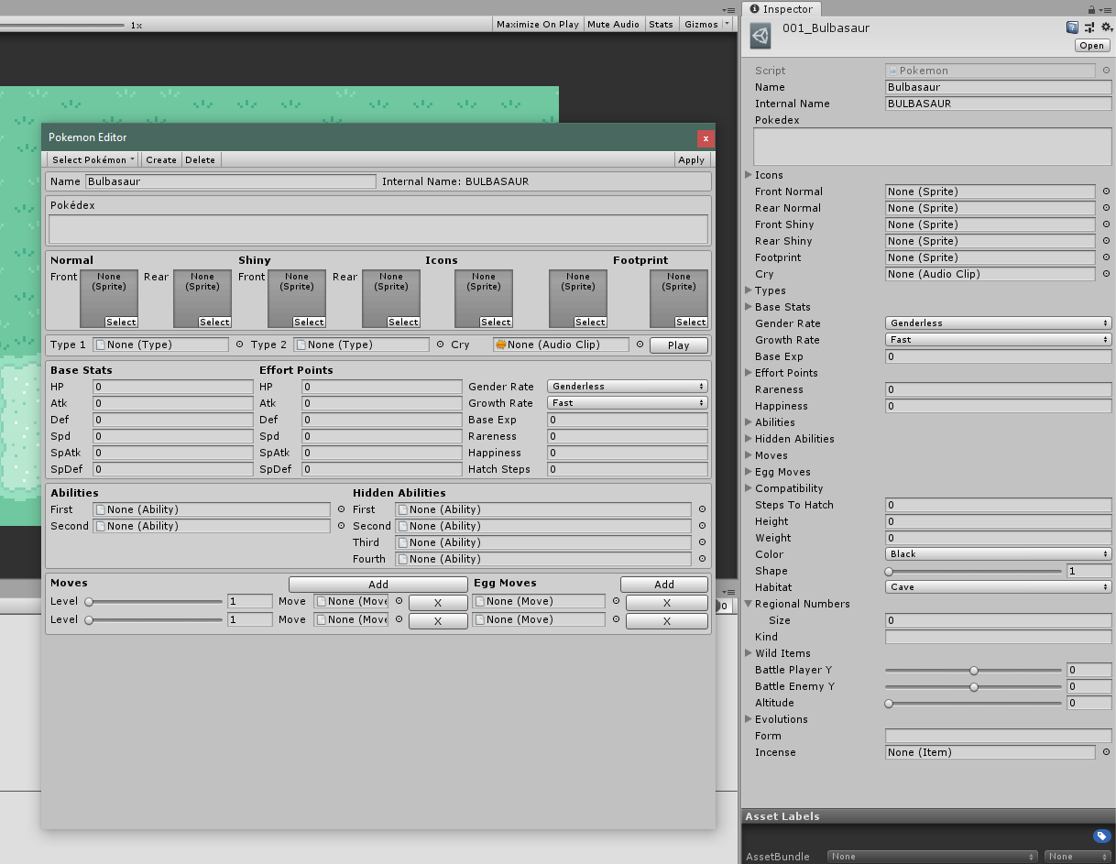Expand the Egg Moves foldout in Inspector
The width and height of the screenshot is (1116, 864).
click(x=749, y=472)
